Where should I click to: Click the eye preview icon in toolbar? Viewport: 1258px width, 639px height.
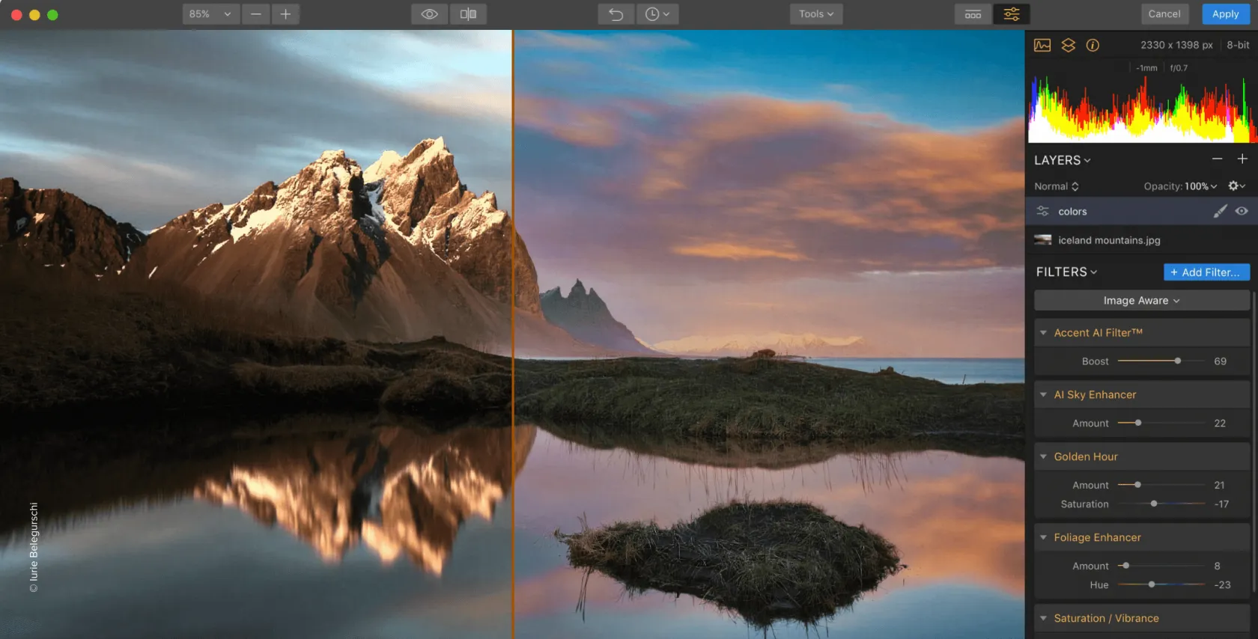point(429,14)
